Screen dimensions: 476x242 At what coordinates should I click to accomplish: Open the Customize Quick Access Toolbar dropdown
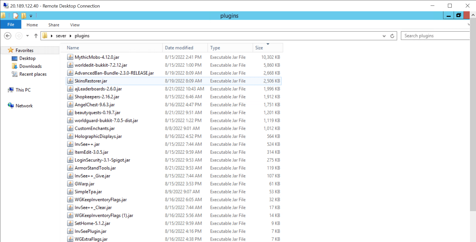(31, 16)
